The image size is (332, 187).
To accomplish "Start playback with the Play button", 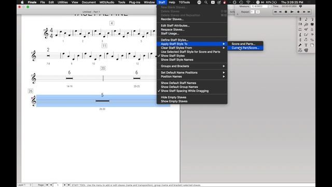I will coord(292,12).
